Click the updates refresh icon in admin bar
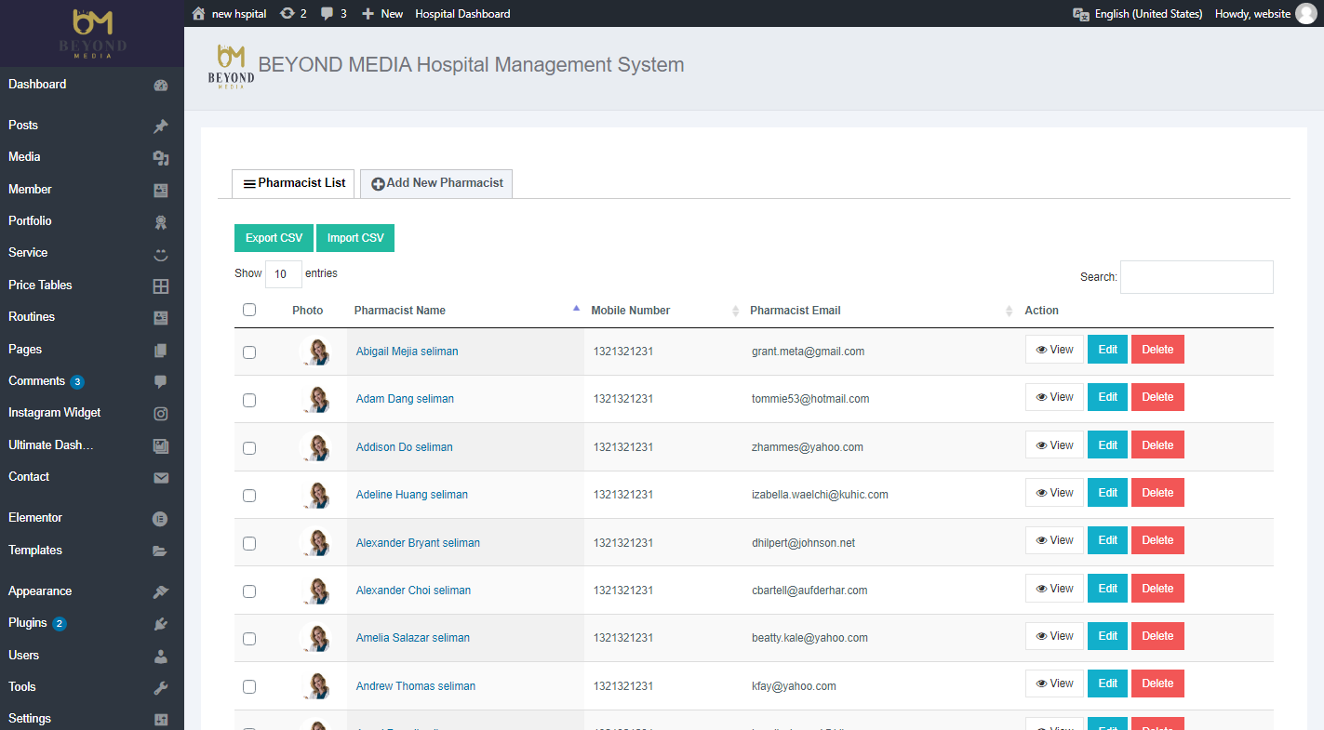This screenshot has height=730, width=1324. pyautogui.click(x=288, y=14)
